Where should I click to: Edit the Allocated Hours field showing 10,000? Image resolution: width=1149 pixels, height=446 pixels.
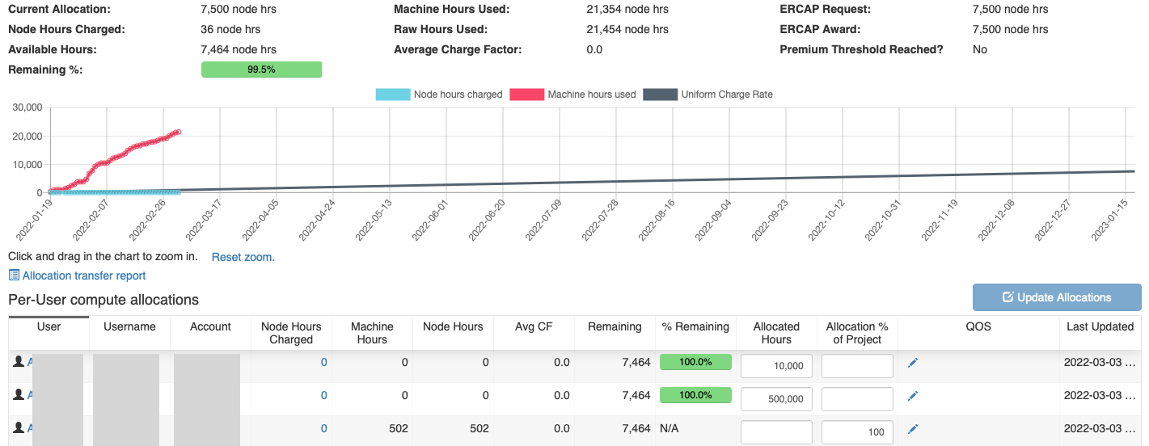(x=775, y=366)
